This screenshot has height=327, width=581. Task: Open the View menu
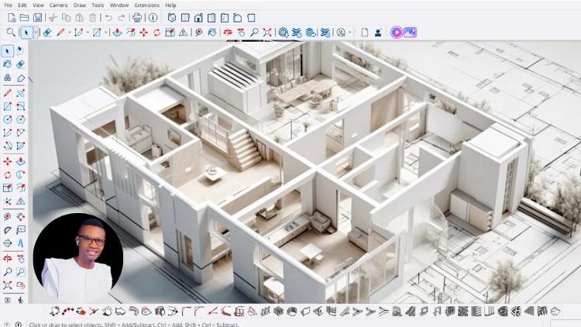pyautogui.click(x=38, y=5)
